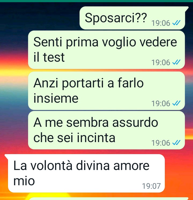The image size is (193, 200).
Task: Tap read checkmarks on "voglio vedere il test" message
Action: point(176,62)
